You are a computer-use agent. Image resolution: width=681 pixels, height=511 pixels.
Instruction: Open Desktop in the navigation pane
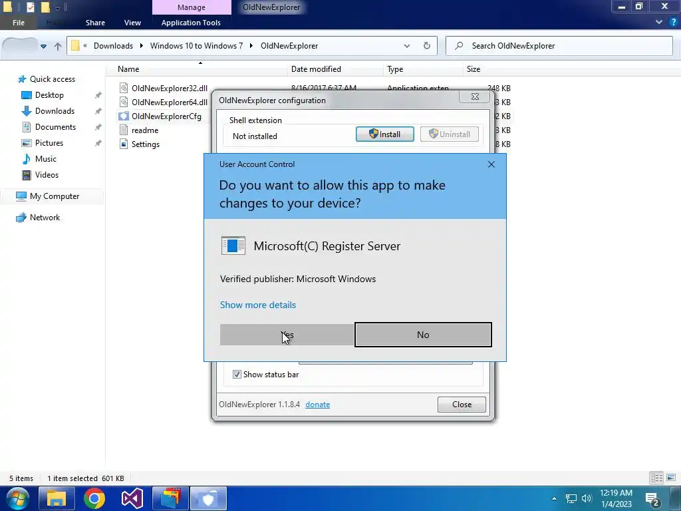coord(49,95)
